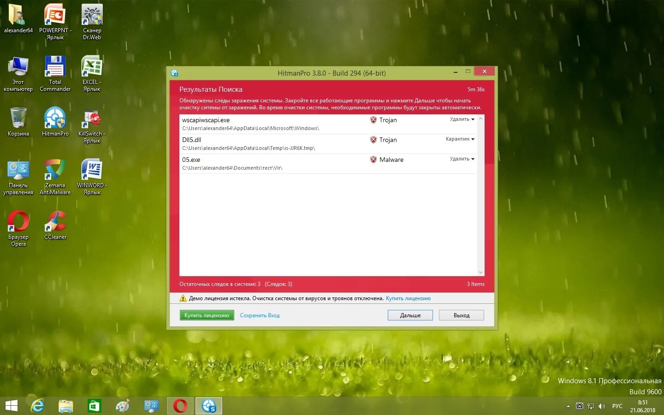Select the wscapiwscapi.exe result row

click(x=328, y=124)
